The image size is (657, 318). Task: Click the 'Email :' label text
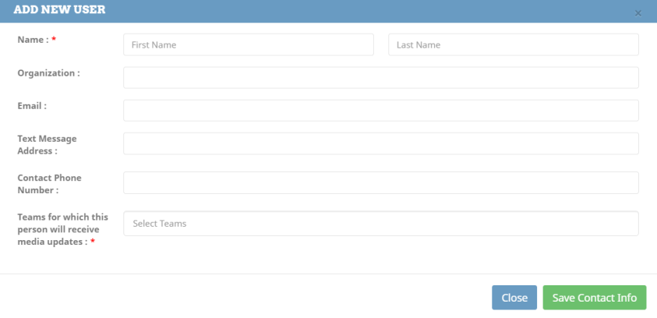coord(32,105)
